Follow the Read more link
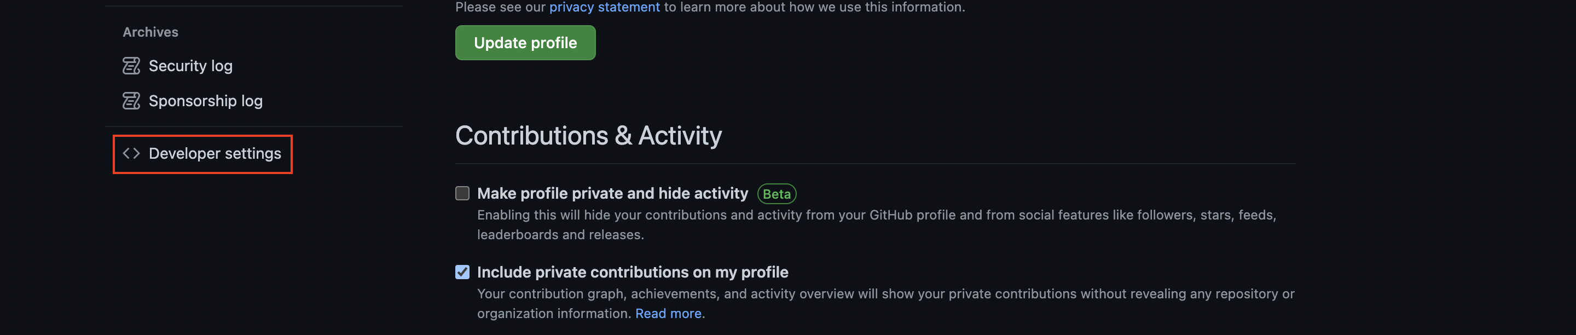 (x=668, y=314)
